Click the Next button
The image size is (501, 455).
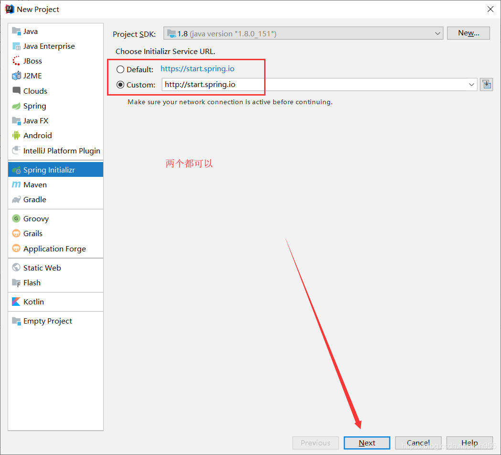[367, 443]
